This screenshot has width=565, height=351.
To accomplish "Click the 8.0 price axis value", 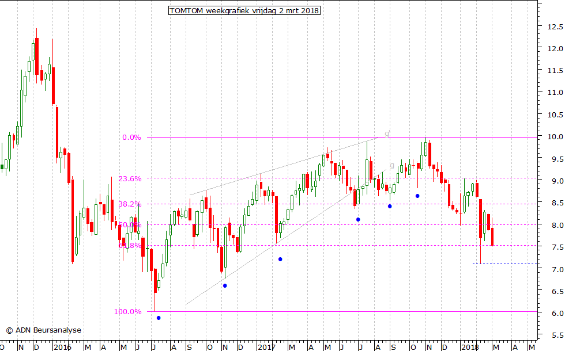I will [557, 225].
